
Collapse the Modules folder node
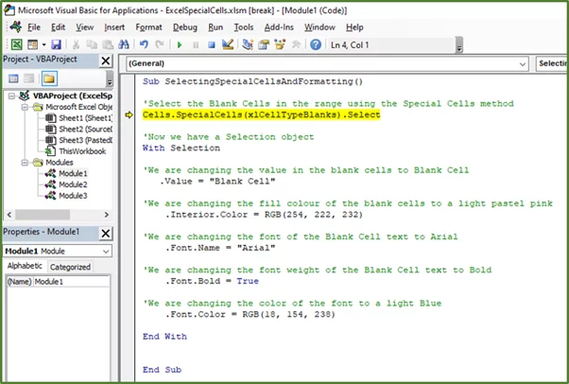[x=25, y=163]
